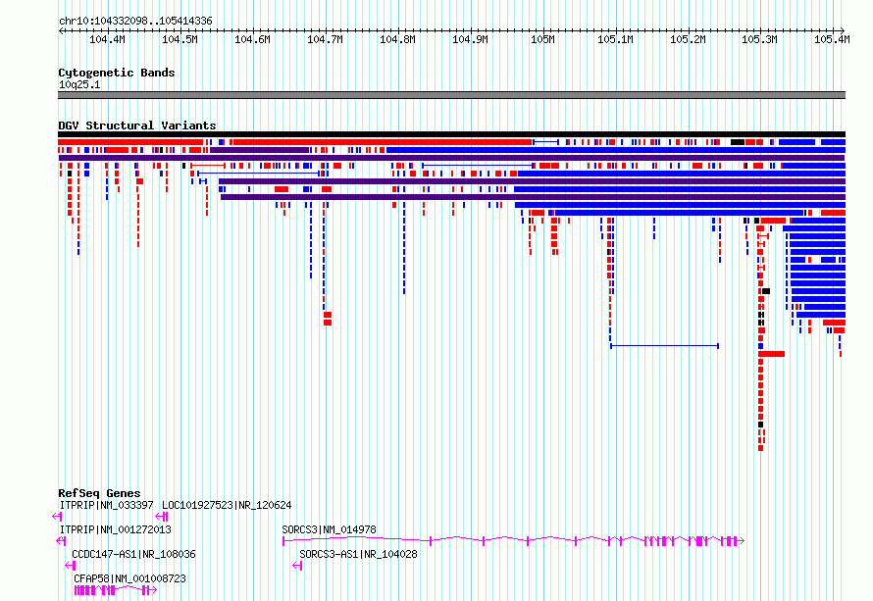Image resolution: width=873 pixels, height=601 pixels.
Task: Click the SORCS3|NM_014978 gene label
Action: click(329, 529)
